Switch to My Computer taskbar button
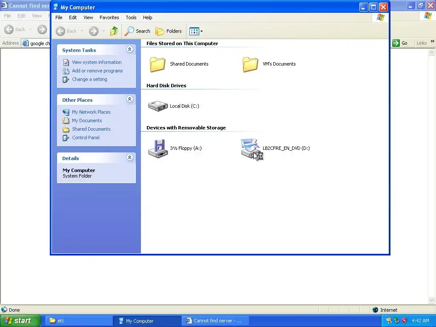436x327 pixels. click(x=146, y=321)
